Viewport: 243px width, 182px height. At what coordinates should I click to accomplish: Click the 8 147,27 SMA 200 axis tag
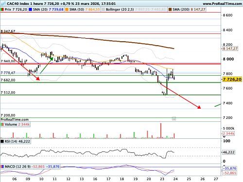tap(230, 49)
